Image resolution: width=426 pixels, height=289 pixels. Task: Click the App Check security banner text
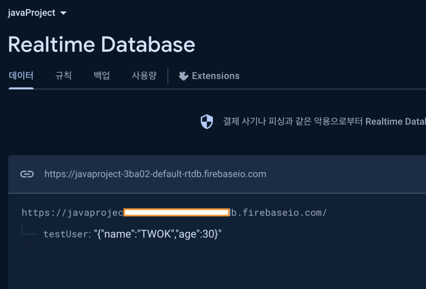(325, 121)
